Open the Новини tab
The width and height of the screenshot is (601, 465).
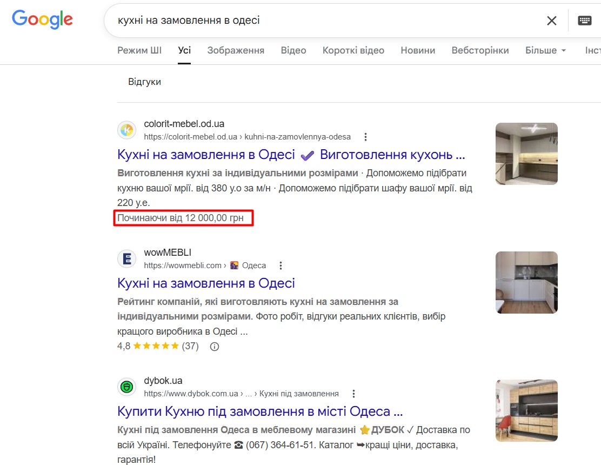click(x=418, y=50)
